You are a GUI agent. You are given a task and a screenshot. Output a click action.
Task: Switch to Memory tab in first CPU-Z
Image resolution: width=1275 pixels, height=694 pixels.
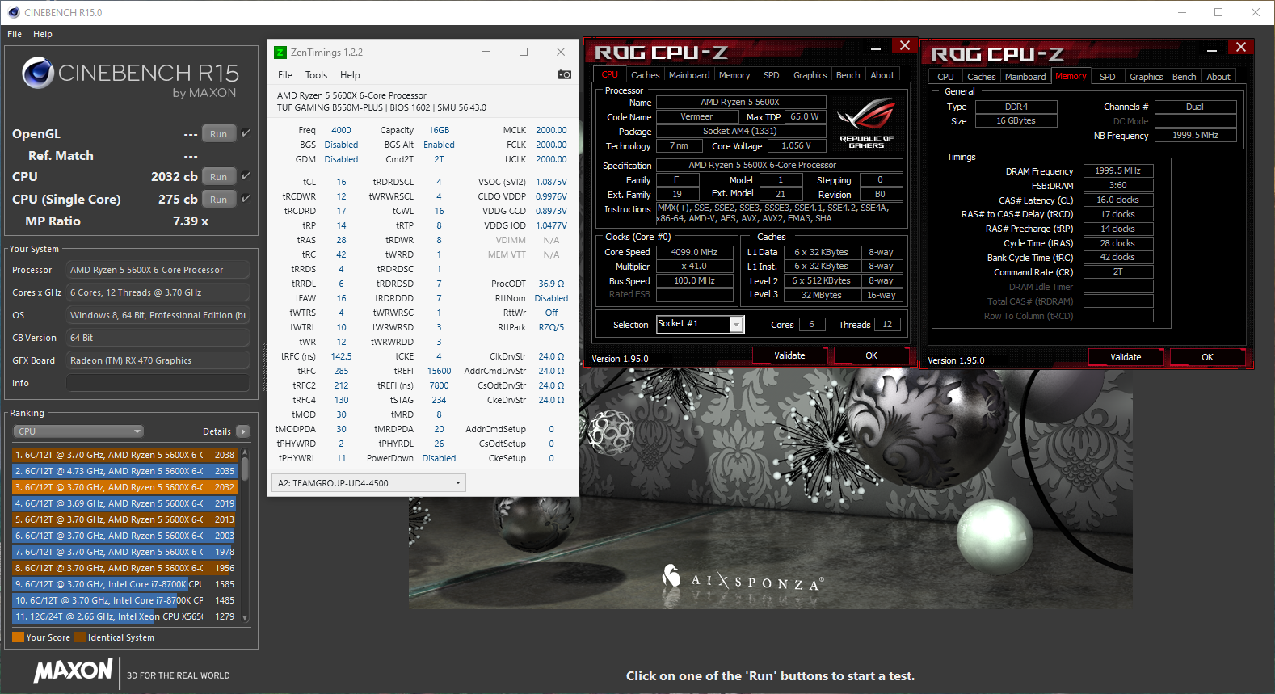734,75
